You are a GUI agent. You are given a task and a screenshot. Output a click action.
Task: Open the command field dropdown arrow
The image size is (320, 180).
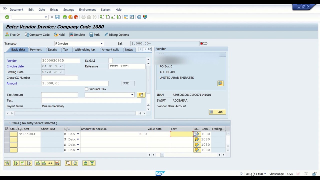[x=46, y=17]
